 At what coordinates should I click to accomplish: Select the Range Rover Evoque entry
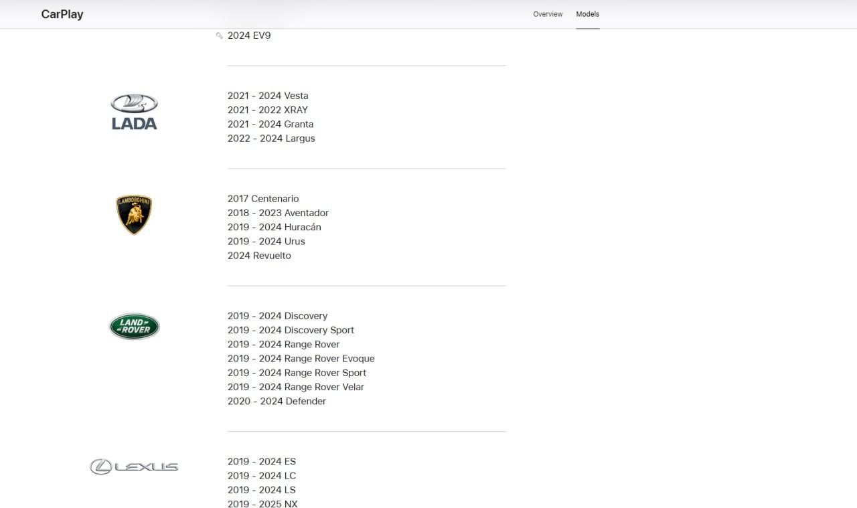(301, 359)
